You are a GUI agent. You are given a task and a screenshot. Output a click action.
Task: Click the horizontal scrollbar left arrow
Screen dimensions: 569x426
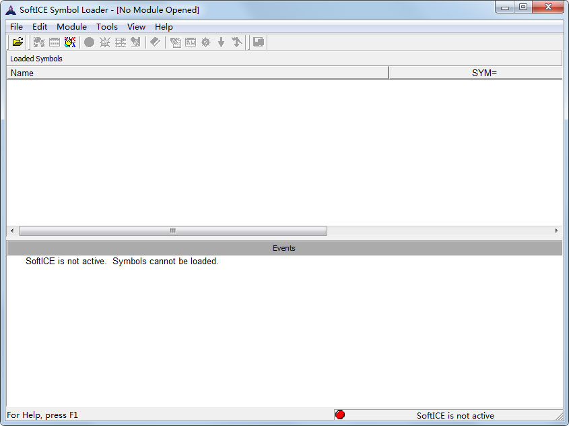coord(12,231)
